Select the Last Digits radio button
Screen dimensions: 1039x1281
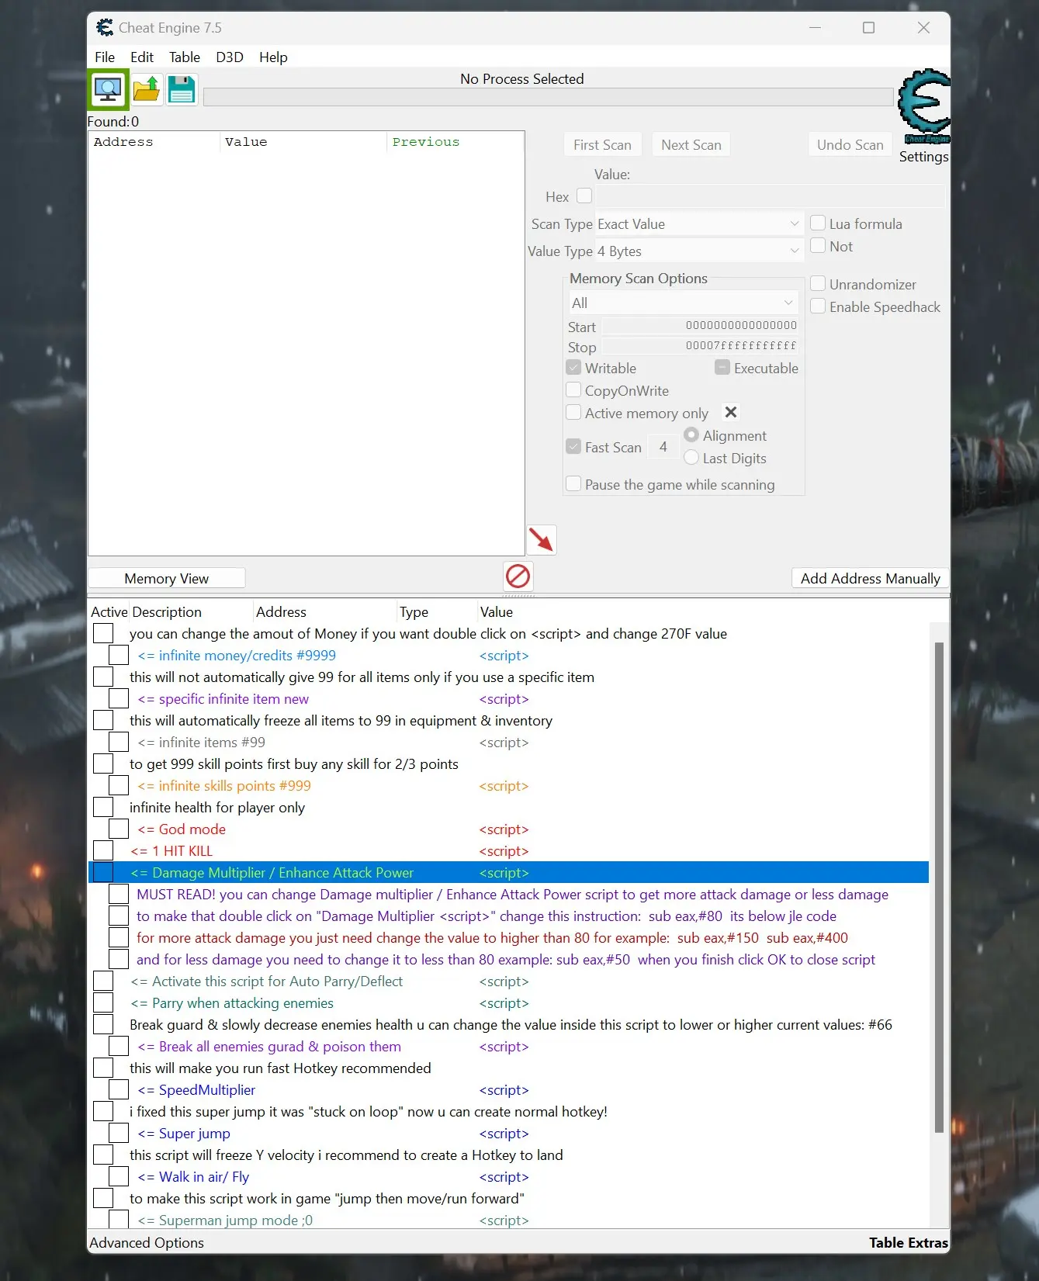click(691, 458)
